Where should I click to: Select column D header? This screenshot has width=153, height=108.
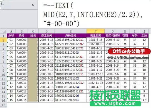click(46, 31)
